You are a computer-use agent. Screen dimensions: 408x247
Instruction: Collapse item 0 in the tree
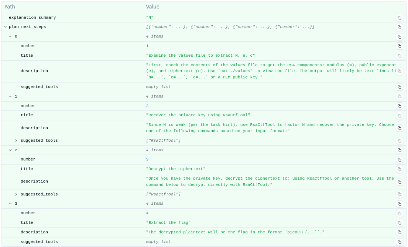tap(10, 36)
